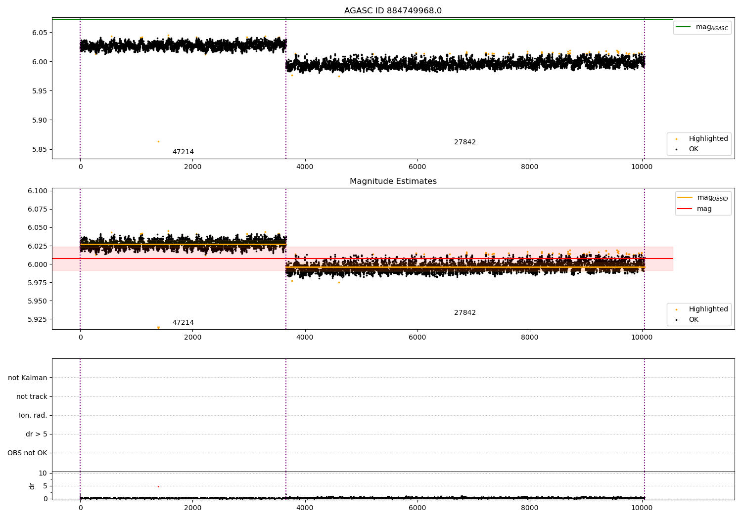This screenshot has width=742, height=519.
Task: Click '27842' label in Magnitude Estimates plot
Action: click(x=465, y=313)
